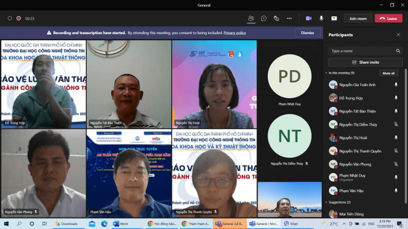The width and height of the screenshot is (408, 229).
Task: Open More actions ellipsis menu
Action: (x=289, y=18)
